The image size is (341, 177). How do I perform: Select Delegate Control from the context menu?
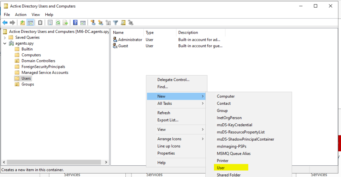pyautogui.click(x=173, y=79)
